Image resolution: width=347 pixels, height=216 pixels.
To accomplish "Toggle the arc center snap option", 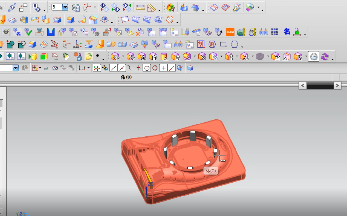I will point(147,68).
